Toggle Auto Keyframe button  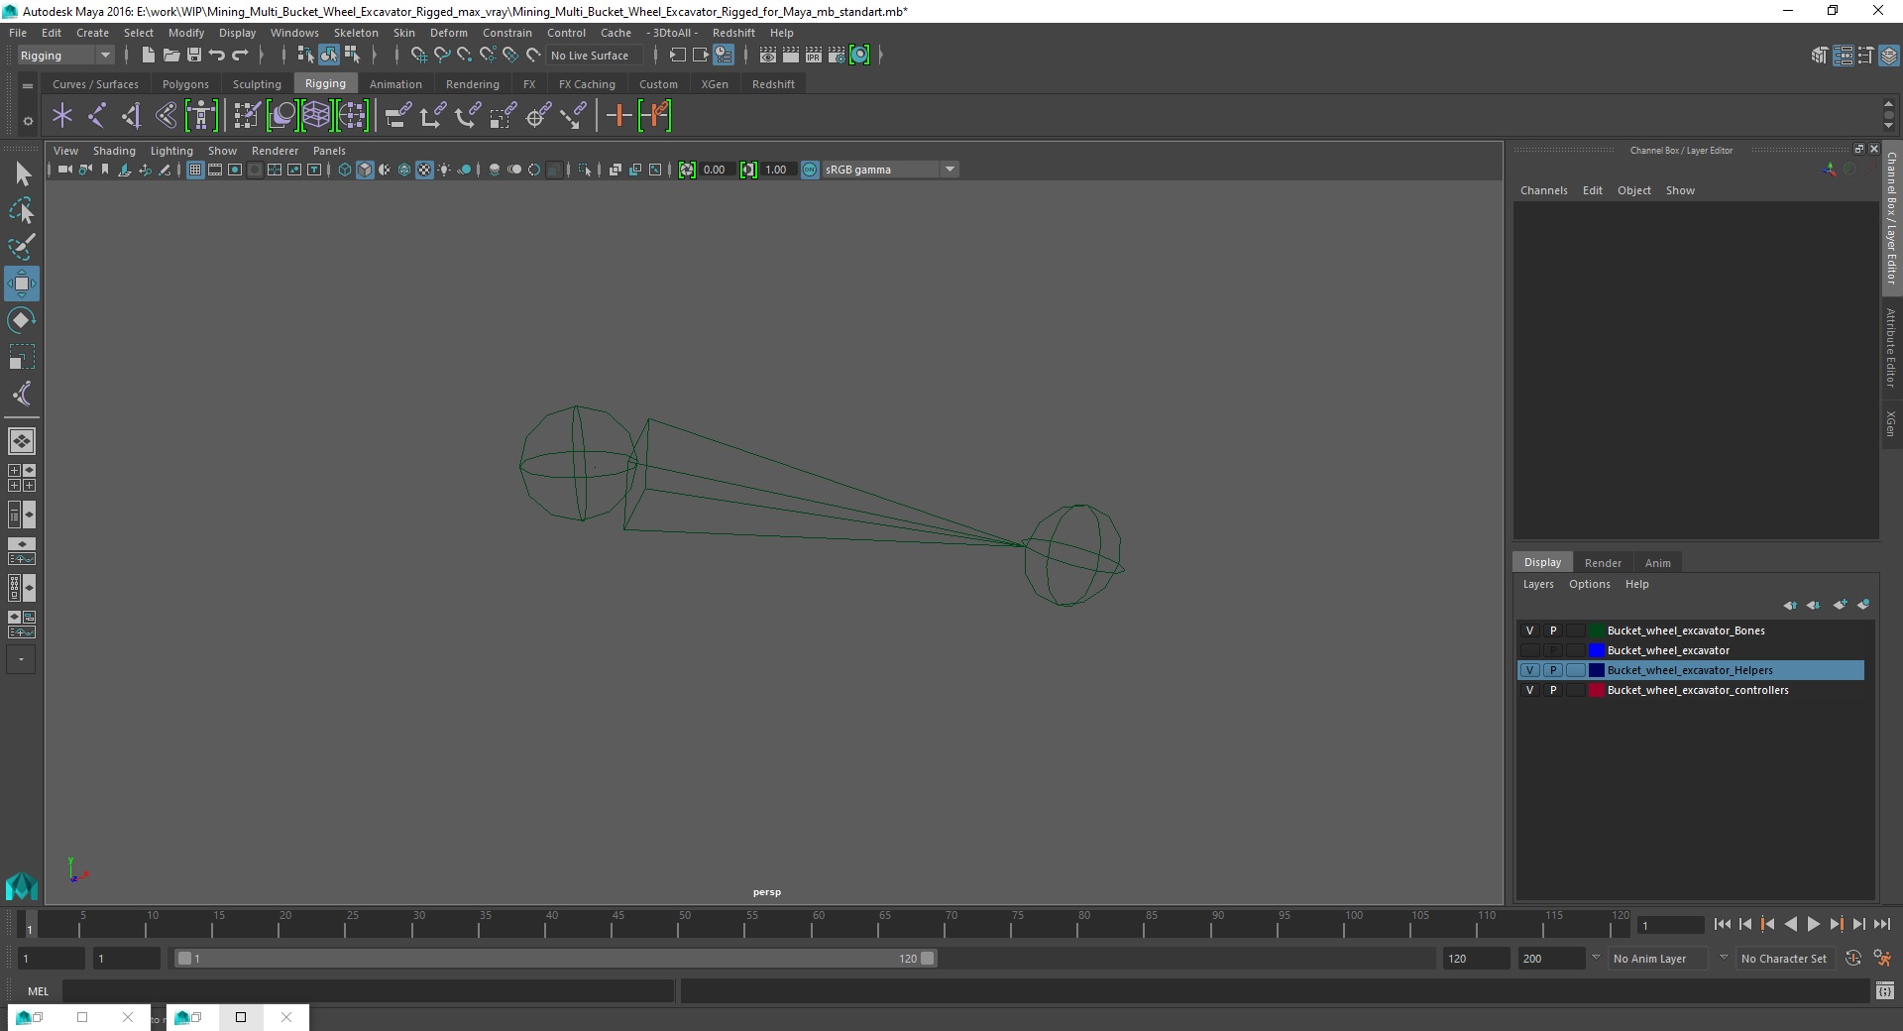click(x=1852, y=959)
